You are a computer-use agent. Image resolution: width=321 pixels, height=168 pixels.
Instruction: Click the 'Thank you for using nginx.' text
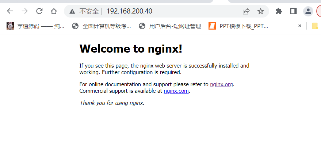[112, 103]
